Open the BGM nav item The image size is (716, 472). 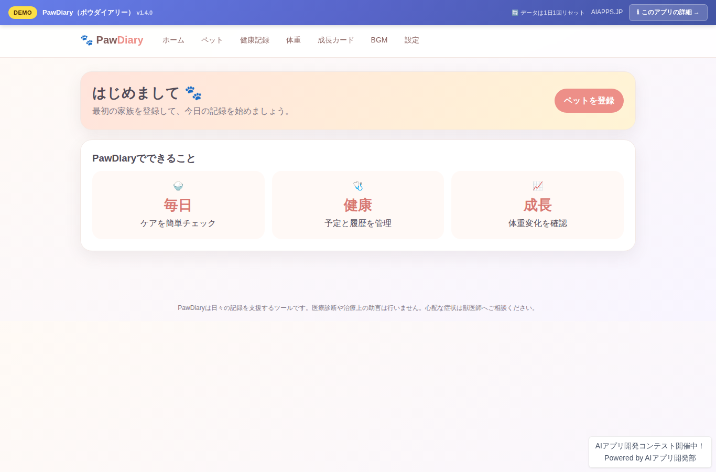tap(379, 40)
